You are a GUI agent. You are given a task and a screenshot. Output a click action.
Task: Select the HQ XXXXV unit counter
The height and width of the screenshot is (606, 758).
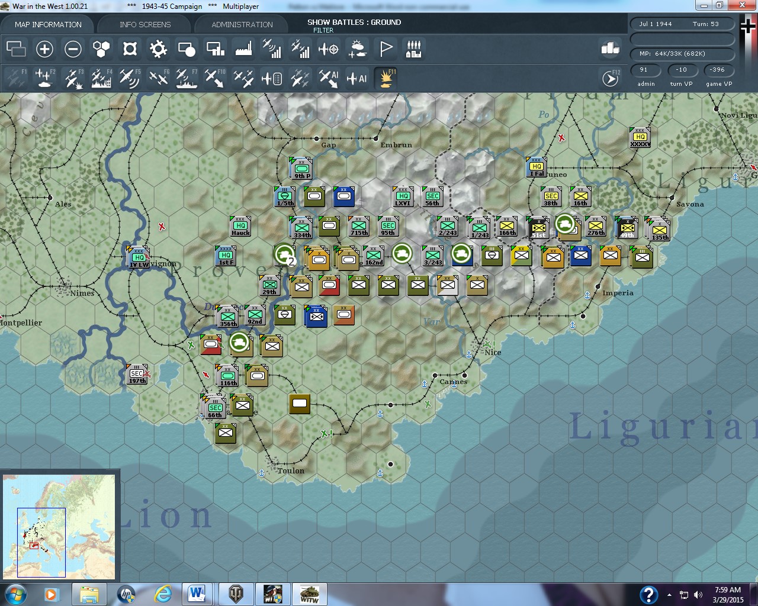(640, 137)
